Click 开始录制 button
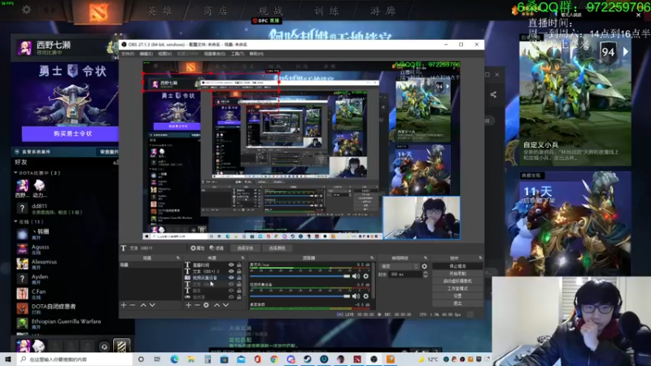Screen dimensions: 651x366 point(457,274)
